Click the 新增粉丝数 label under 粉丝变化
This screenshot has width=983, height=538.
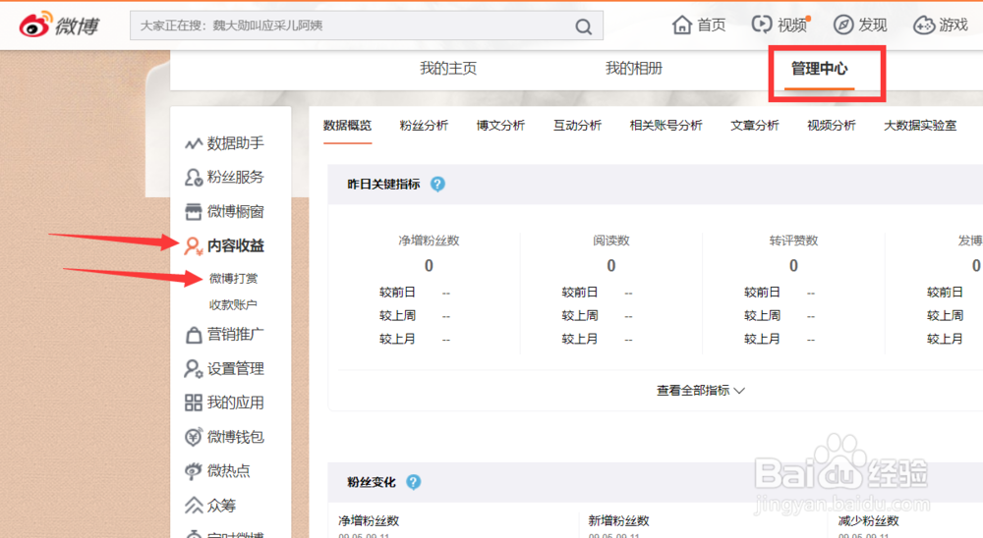point(618,520)
